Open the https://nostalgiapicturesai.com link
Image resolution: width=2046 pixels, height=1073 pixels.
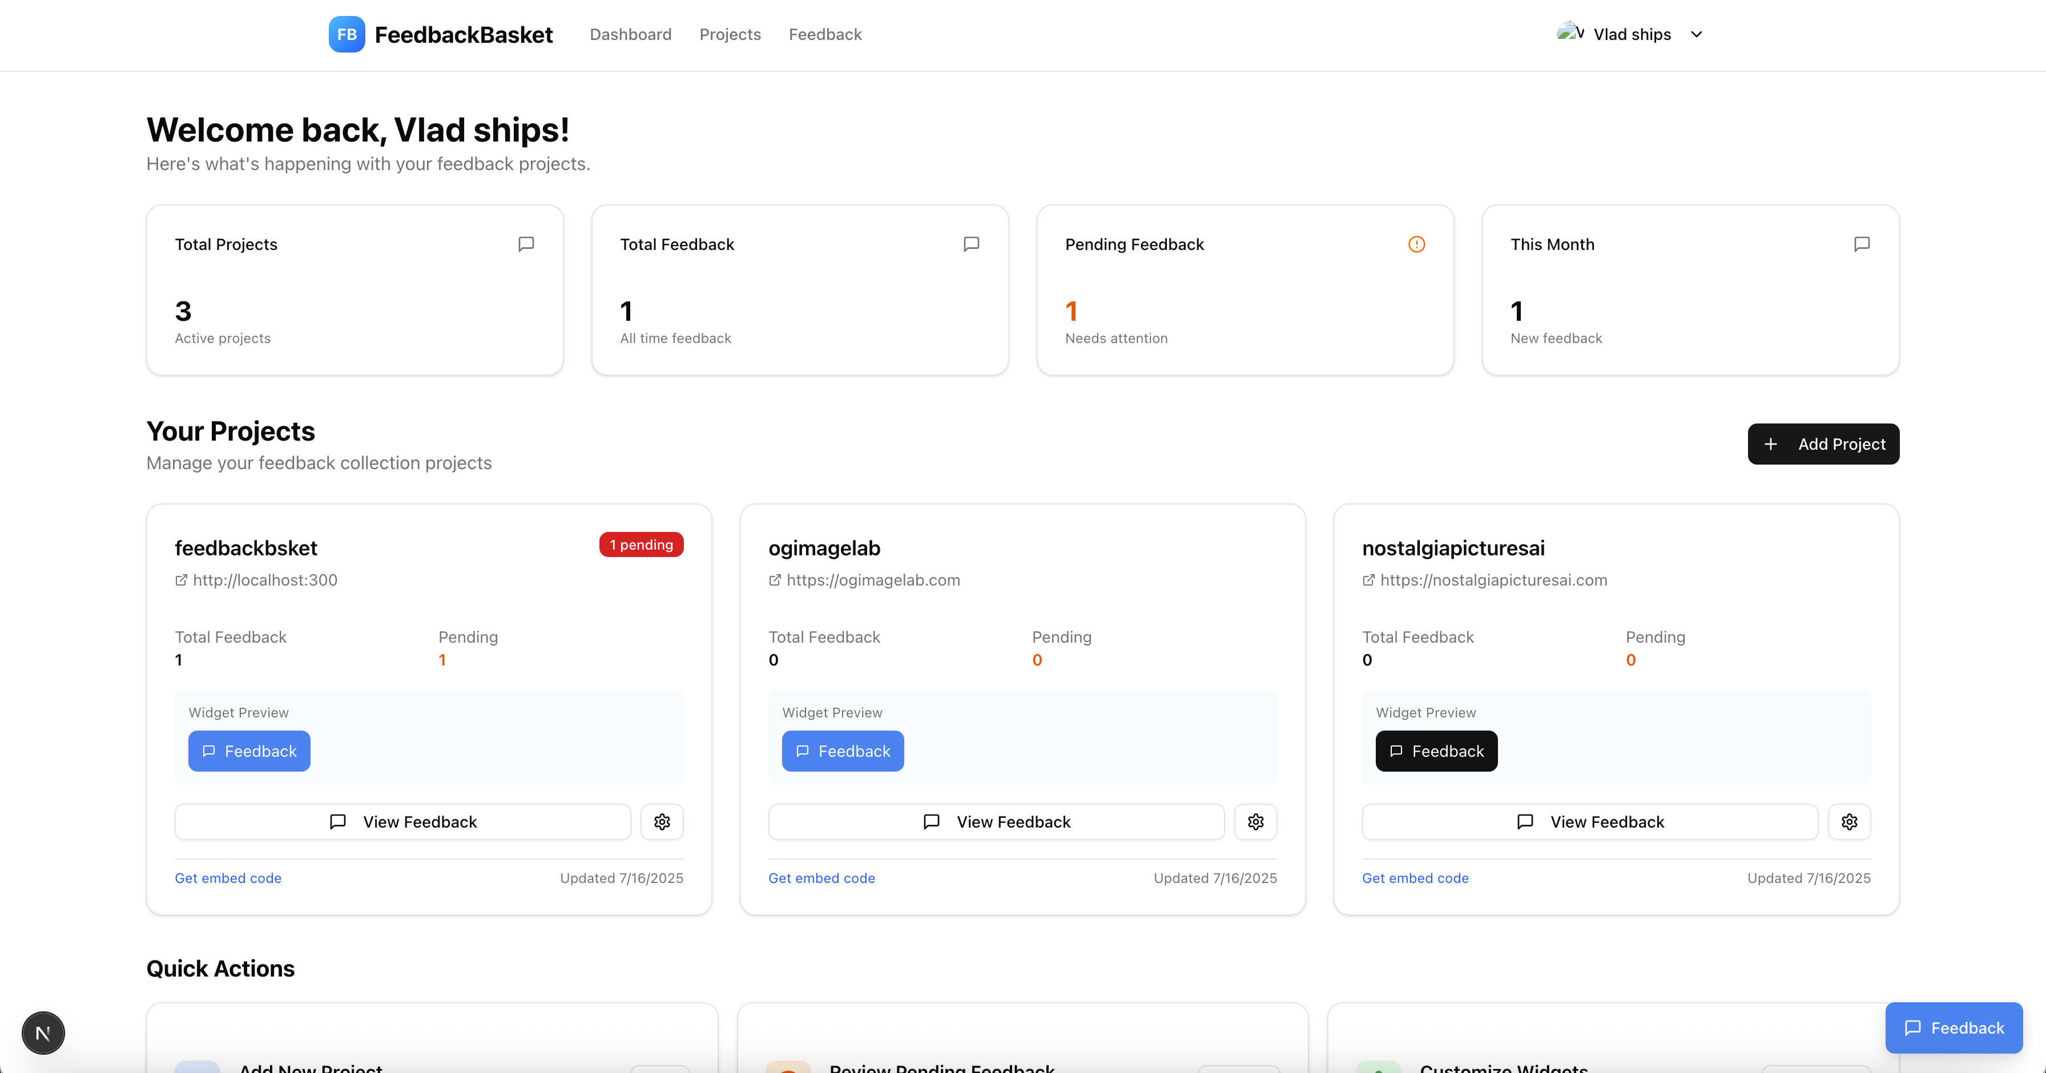point(1492,580)
